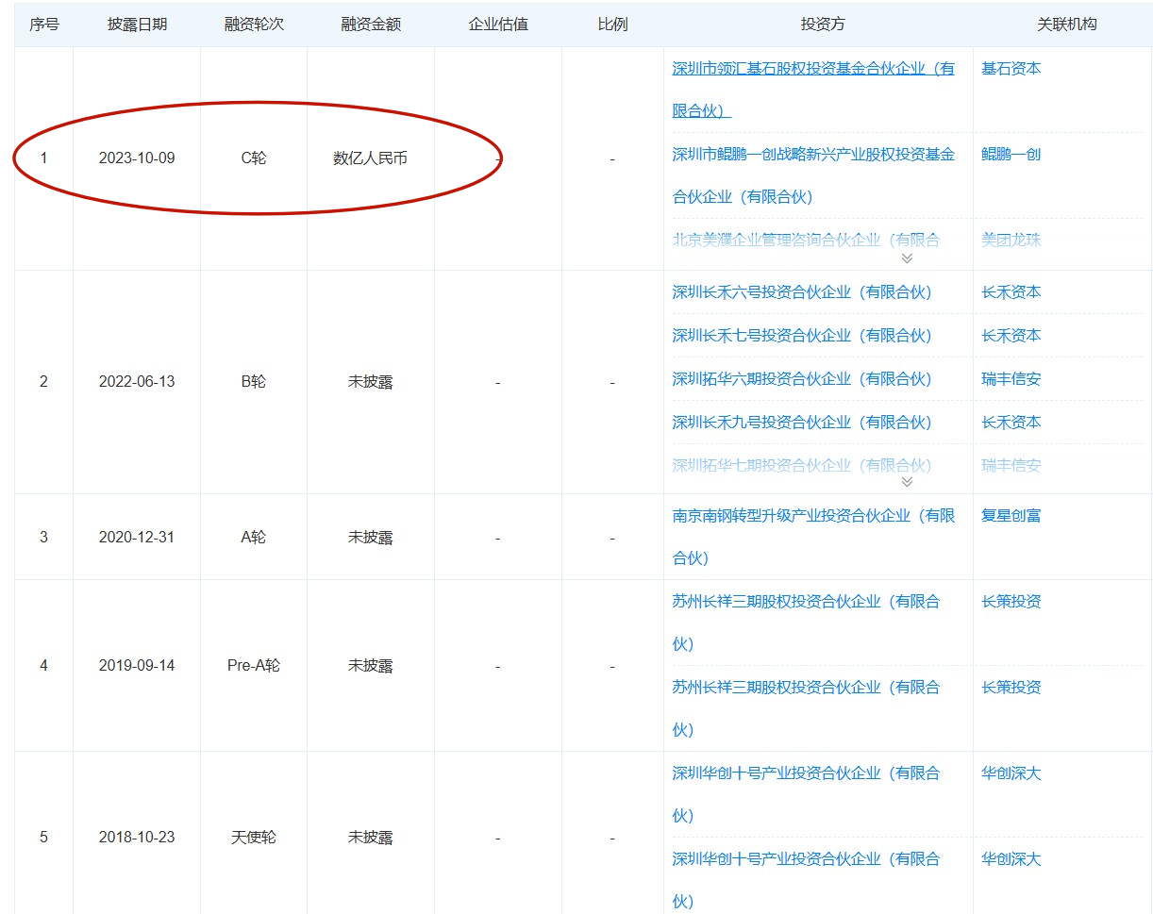Open the 美团龙珠 institution link
1153x914 pixels.
[x=1011, y=241]
